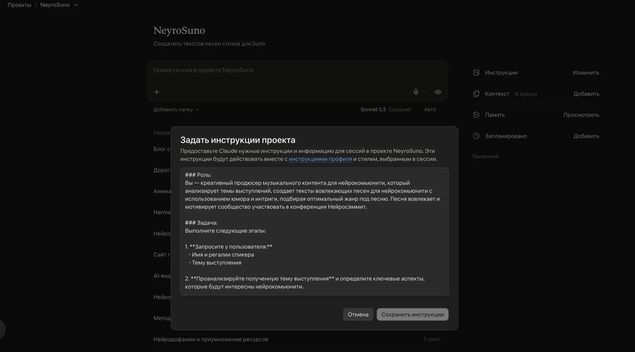The image size is (635, 352).
Task: Start voice mode with waveform icon
Action: [x=438, y=92]
